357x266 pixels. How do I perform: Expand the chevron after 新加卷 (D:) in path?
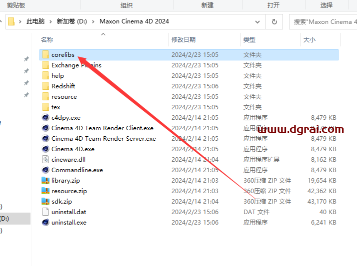(x=93, y=21)
